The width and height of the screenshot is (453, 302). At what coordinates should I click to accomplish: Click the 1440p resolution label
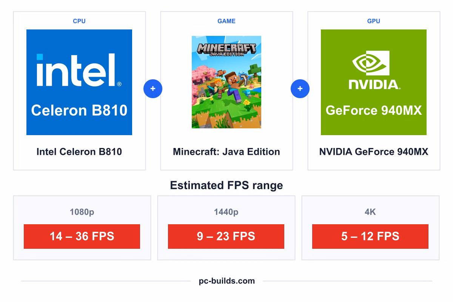pos(226,212)
